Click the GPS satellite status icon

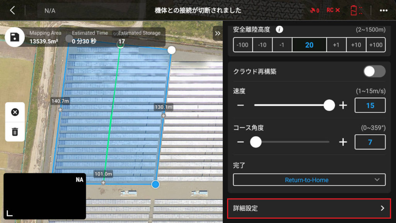(x=314, y=11)
